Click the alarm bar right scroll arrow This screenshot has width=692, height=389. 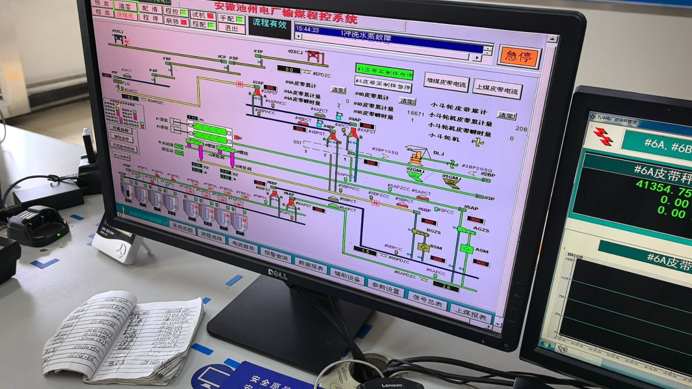click(477, 57)
